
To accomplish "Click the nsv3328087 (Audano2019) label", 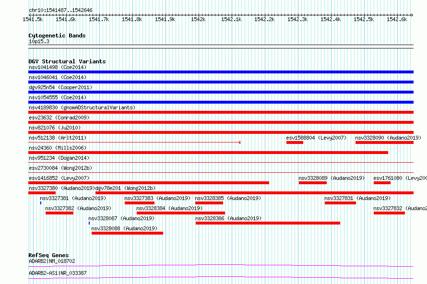I will pyautogui.click(x=121, y=218).
